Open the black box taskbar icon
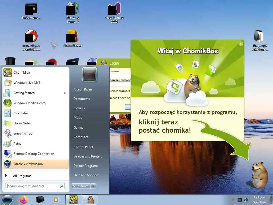273x205 pixels. tap(40, 199)
